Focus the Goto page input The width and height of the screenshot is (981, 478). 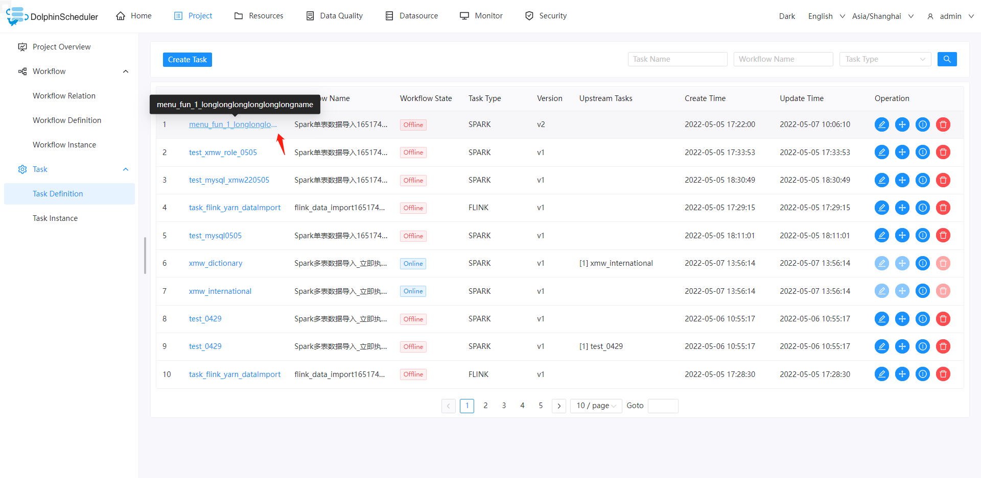click(663, 406)
